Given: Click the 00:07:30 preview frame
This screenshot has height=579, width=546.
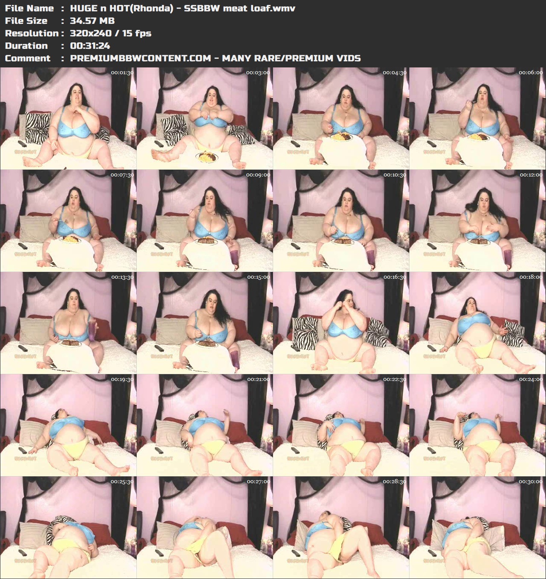Looking at the screenshot, I should 68,220.
